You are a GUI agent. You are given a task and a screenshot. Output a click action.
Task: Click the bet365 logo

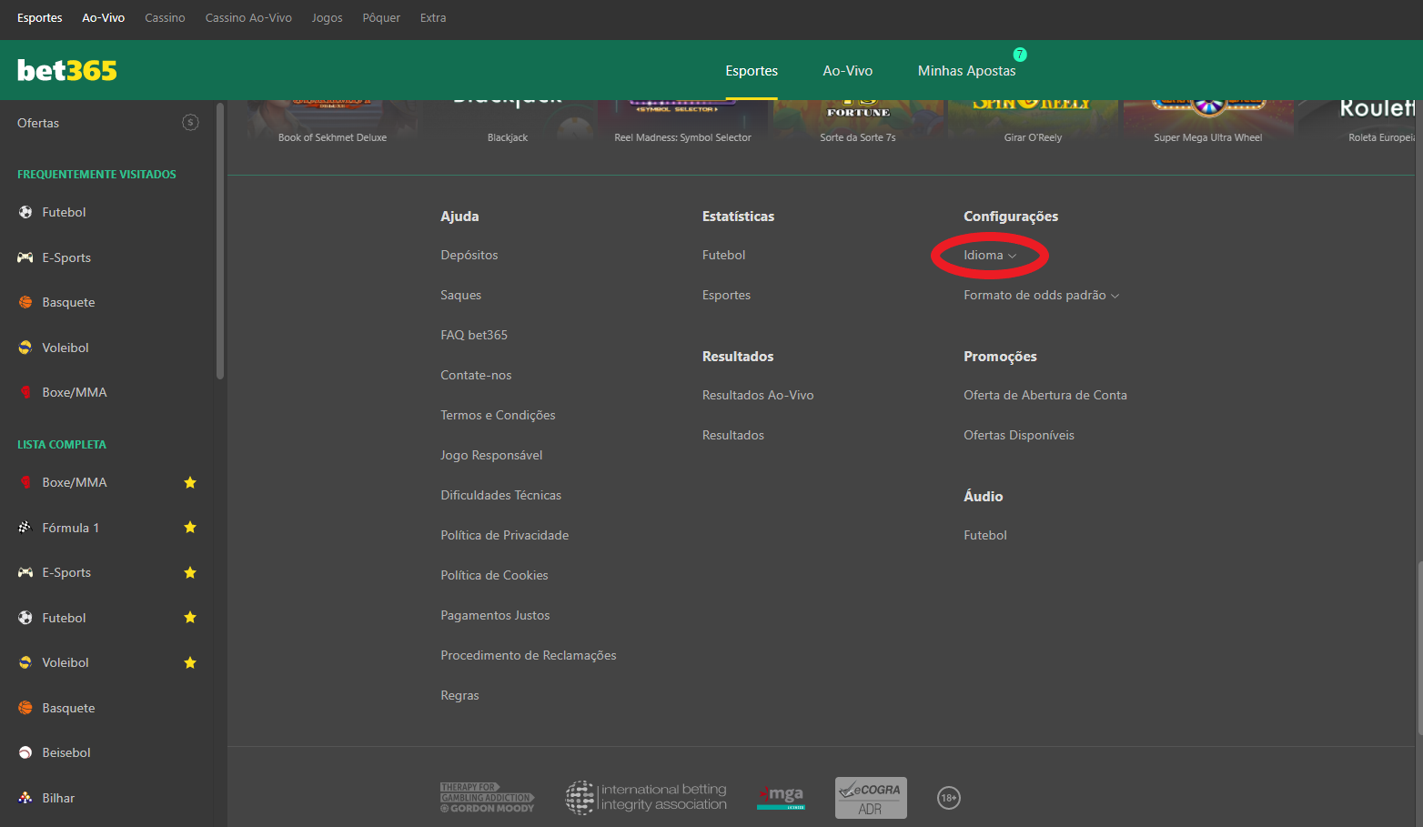pos(67,70)
